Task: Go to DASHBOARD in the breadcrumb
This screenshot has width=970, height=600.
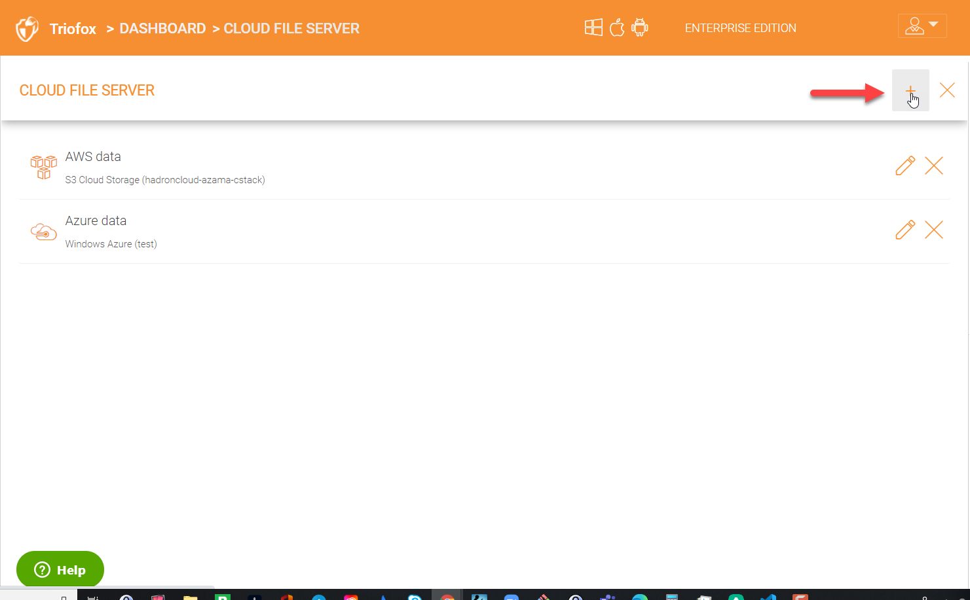Action: pyautogui.click(x=162, y=29)
